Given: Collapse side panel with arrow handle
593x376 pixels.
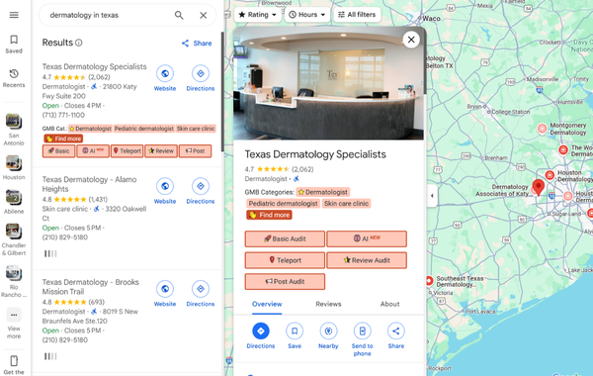Looking at the screenshot, I should 432,196.
